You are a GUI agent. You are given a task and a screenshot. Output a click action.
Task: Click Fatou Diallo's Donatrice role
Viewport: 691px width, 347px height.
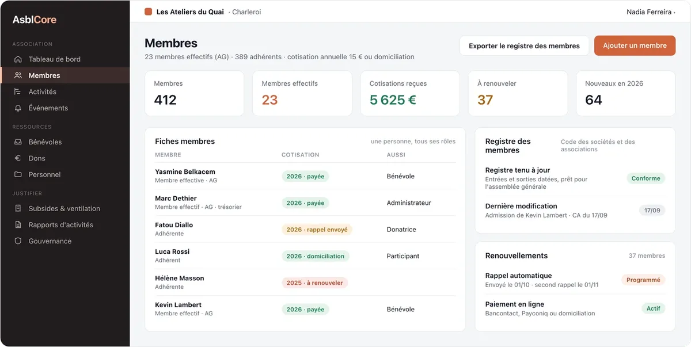[x=401, y=229]
